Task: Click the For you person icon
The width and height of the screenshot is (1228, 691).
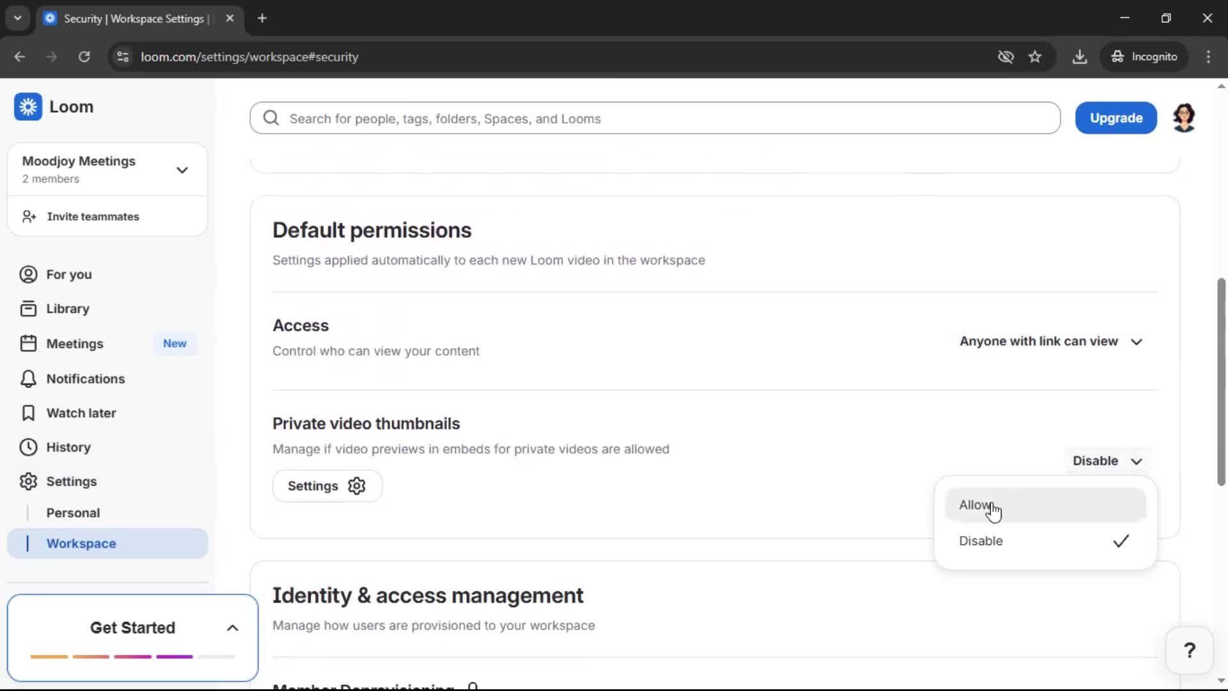Action: click(x=27, y=274)
